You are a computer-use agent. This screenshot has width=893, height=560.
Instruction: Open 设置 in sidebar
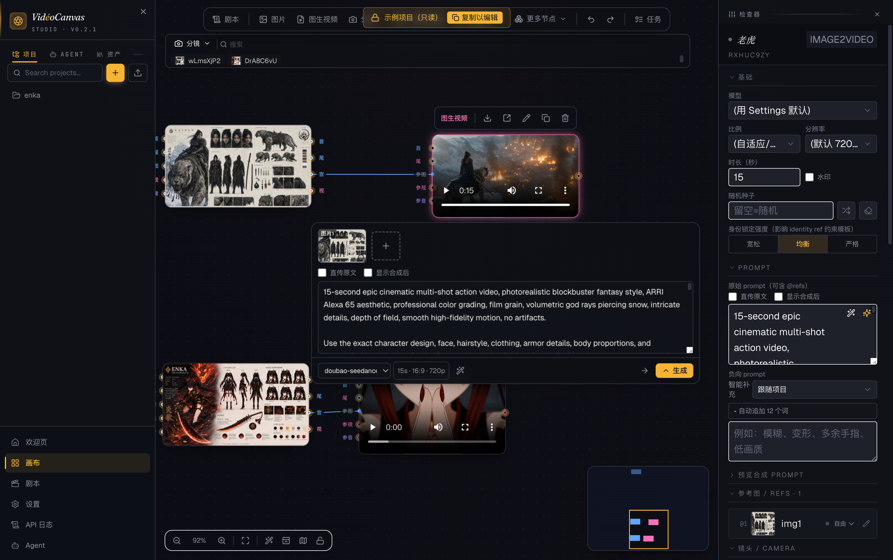click(77, 504)
